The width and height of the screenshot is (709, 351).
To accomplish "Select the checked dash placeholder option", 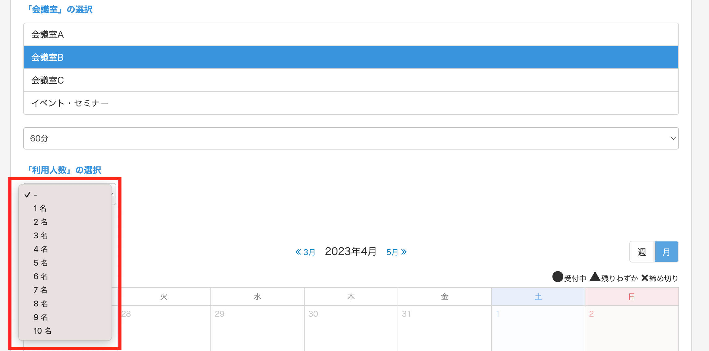I will click(35, 195).
